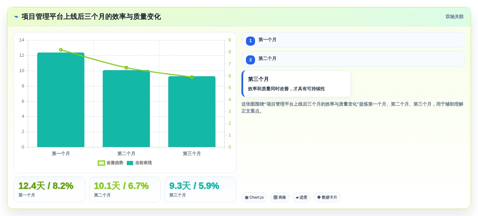
Task: Click the teal bar for 第二个月
Action: (x=126, y=109)
